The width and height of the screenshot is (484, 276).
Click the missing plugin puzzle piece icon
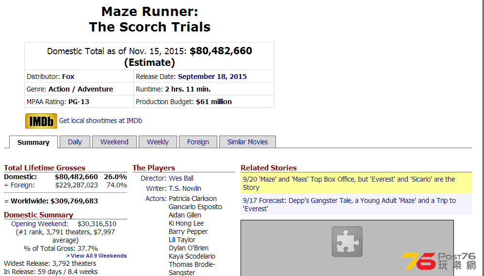[x=347, y=242]
